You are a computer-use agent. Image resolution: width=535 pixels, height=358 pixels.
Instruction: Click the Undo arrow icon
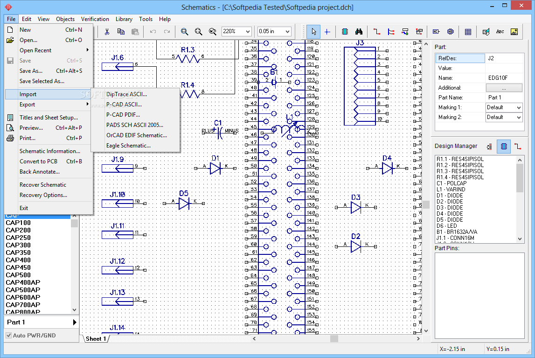[x=153, y=32]
